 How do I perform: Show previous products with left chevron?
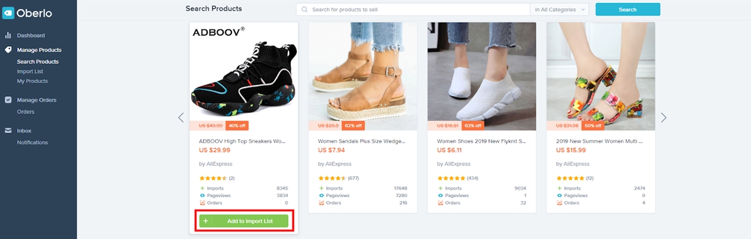(181, 117)
